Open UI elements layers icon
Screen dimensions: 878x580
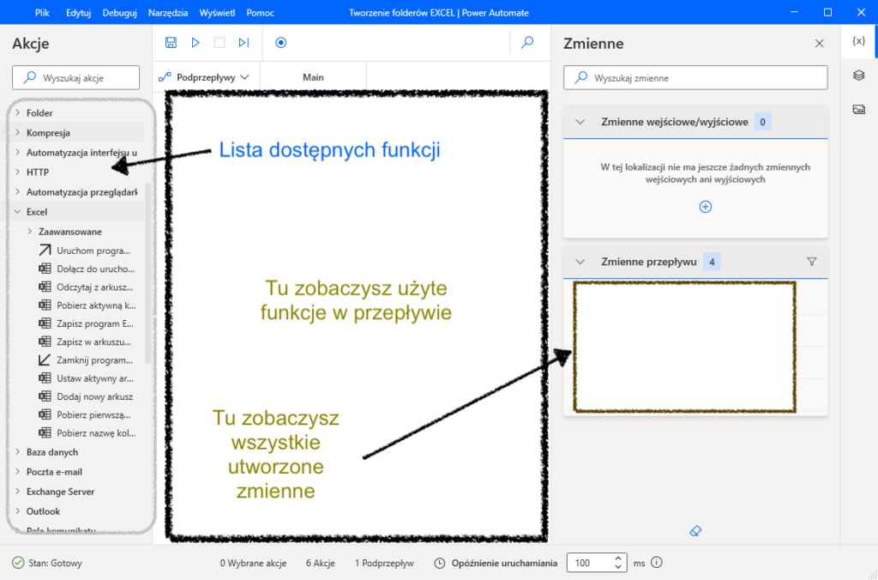858,76
